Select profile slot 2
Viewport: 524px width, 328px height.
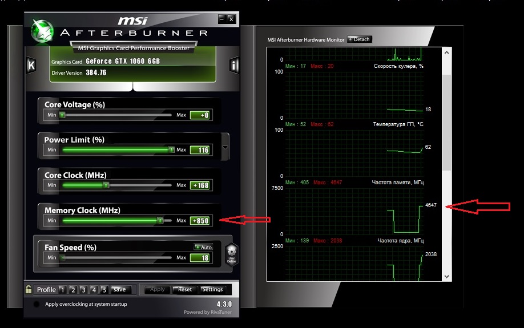(73, 290)
